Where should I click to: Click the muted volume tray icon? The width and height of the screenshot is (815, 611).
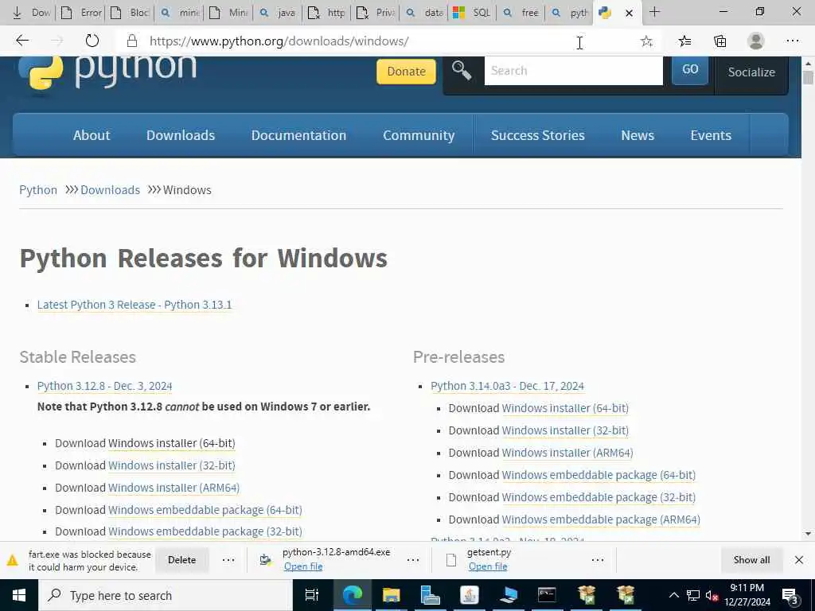(x=712, y=595)
